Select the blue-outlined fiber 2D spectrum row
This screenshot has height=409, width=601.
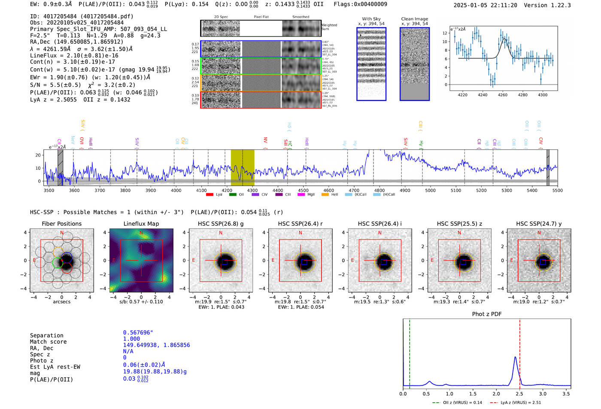(x=261, y=49)
